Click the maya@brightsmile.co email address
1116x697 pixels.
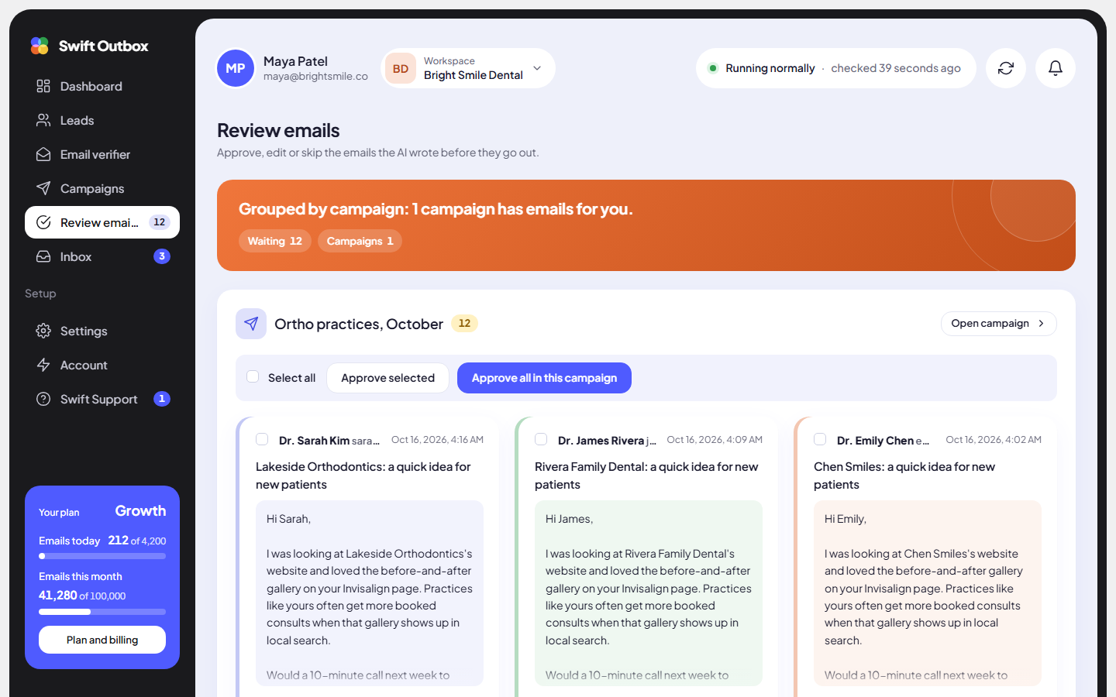pyautogui.click(x=315, y=77)
